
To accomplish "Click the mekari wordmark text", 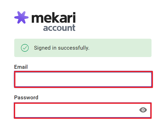I will pos(54,18).
